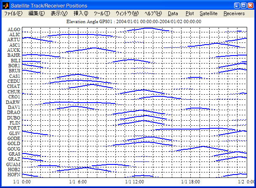Click the 1/1 12:00 time axis label
This screenshot has width=256, height=188.
coord(135,182)
